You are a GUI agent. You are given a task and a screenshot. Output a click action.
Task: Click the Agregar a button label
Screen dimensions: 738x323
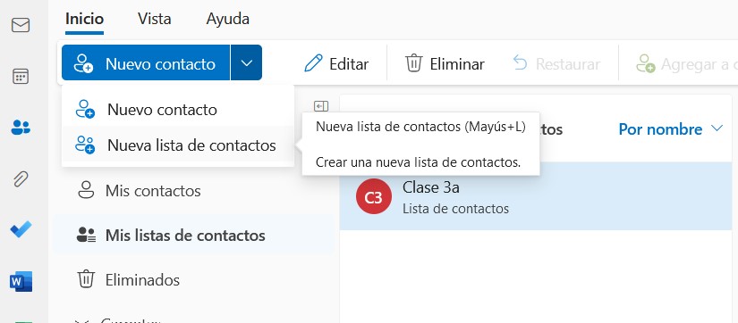(x=699, y=64)
